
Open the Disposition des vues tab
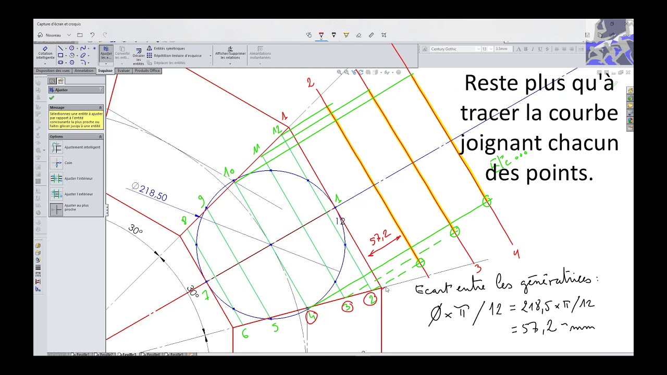coord(53,71)
